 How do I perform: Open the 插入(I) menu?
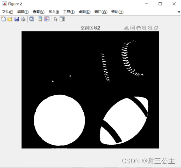pyautogui.click(x=54, y=12)
